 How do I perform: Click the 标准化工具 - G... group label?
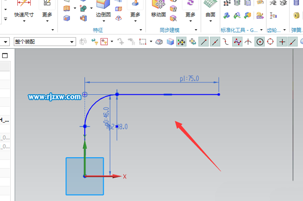239,30
